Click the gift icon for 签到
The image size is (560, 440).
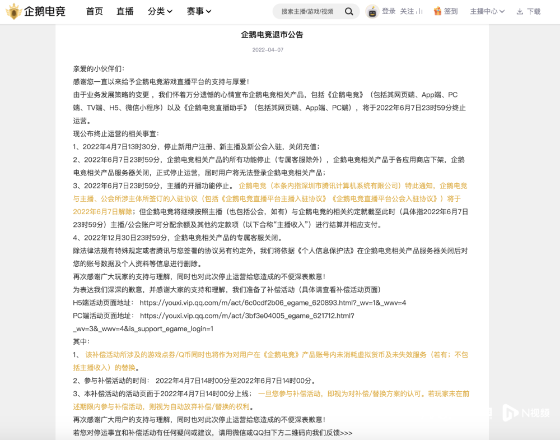pyautogui.click(x=437, y=11)
